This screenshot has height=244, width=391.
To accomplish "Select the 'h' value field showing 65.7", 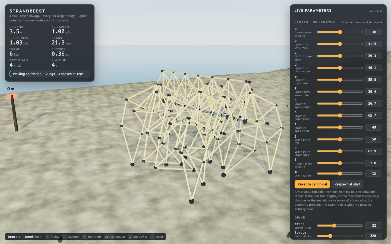I will click(x=374, y=115).
